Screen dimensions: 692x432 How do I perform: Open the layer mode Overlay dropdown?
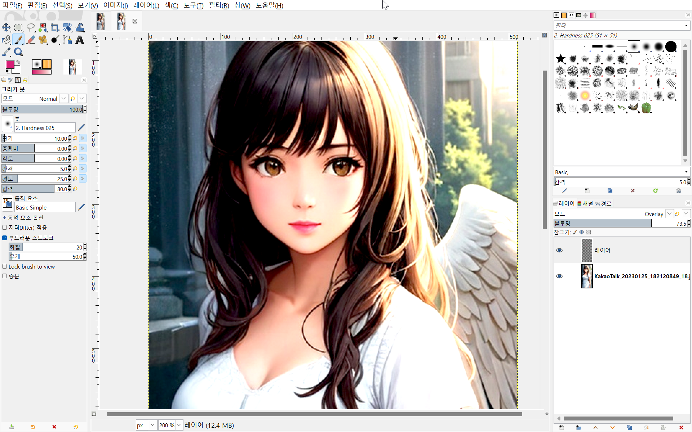click(x=669, y=213)
